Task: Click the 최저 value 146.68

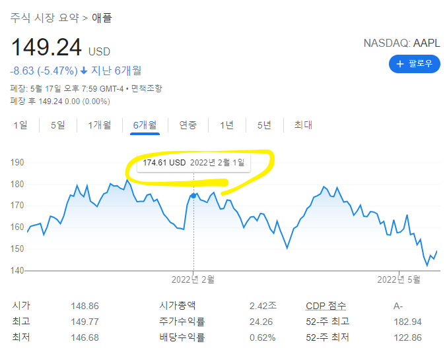Action: 85,337
